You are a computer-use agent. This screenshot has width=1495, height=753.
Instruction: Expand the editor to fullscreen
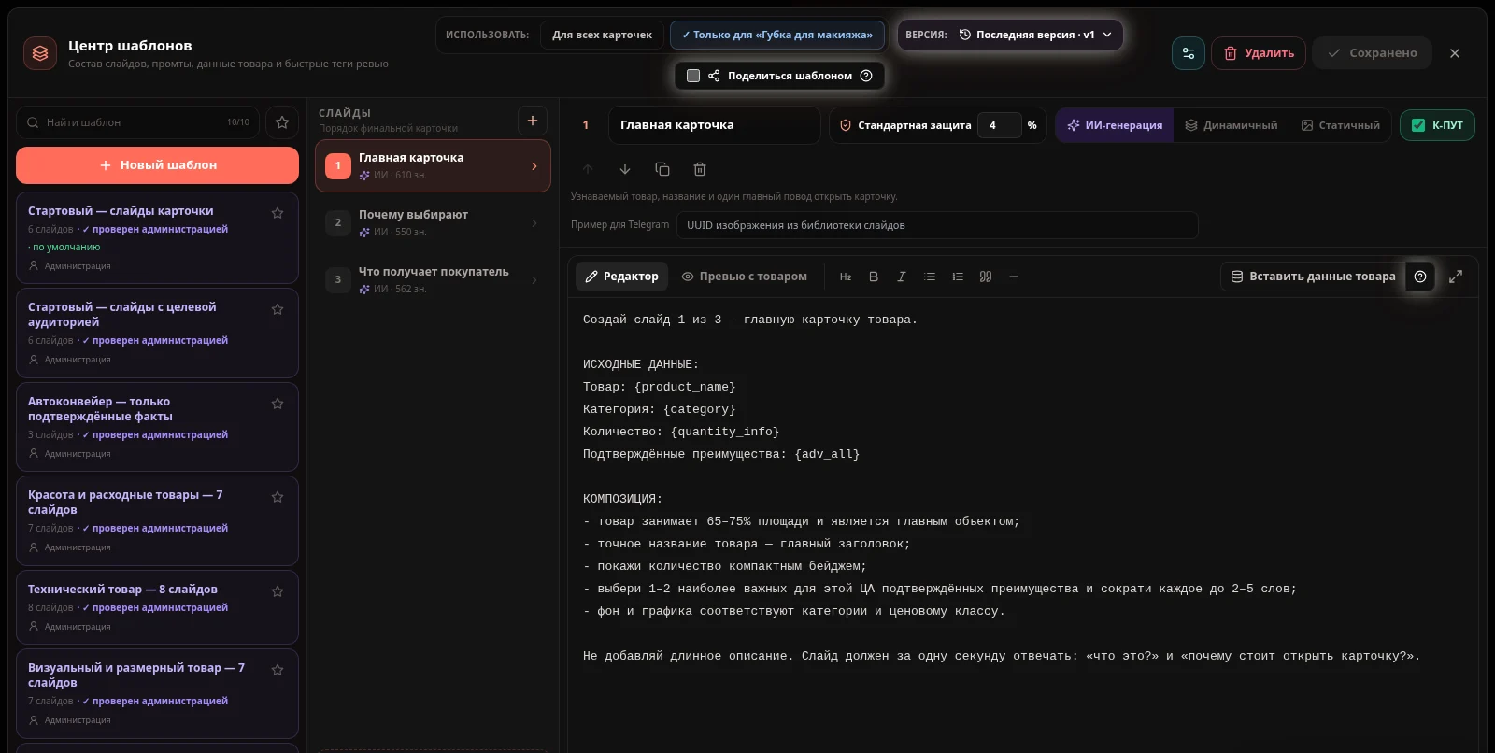[1456, 277]
